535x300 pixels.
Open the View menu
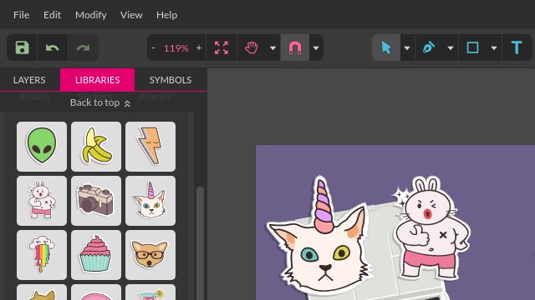[131, 15]
